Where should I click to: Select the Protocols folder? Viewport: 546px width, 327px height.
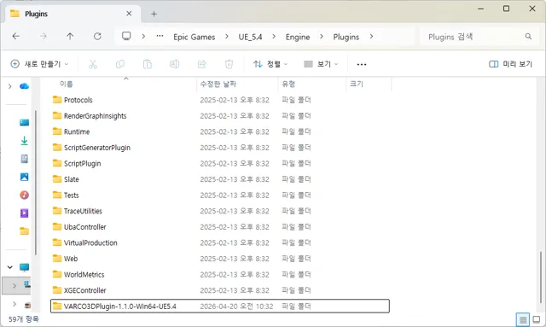[x=220, y=100]
